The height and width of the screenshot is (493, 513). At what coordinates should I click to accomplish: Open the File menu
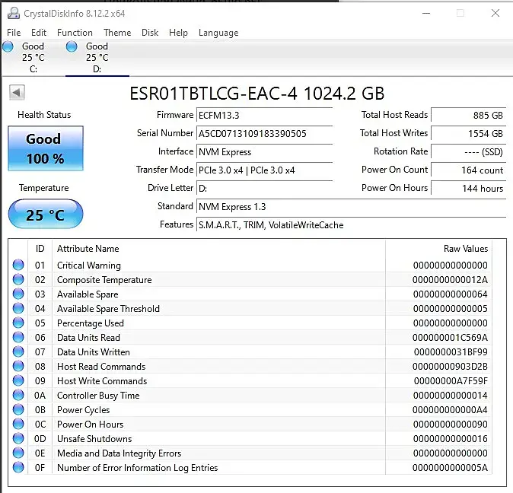coord(14,33)
